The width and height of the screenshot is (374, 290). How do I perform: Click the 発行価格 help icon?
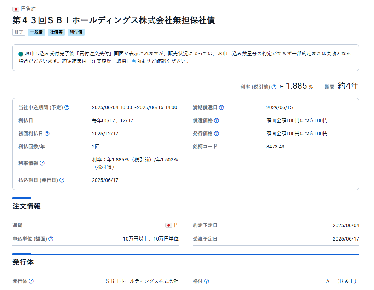pyautogui.click(x=216, y=134)
